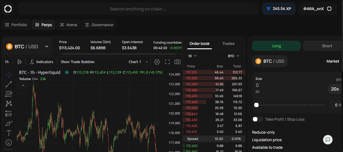This screenshot has width=343, height=152.
Task: Open the Arena tab
Action: [68, 25]
